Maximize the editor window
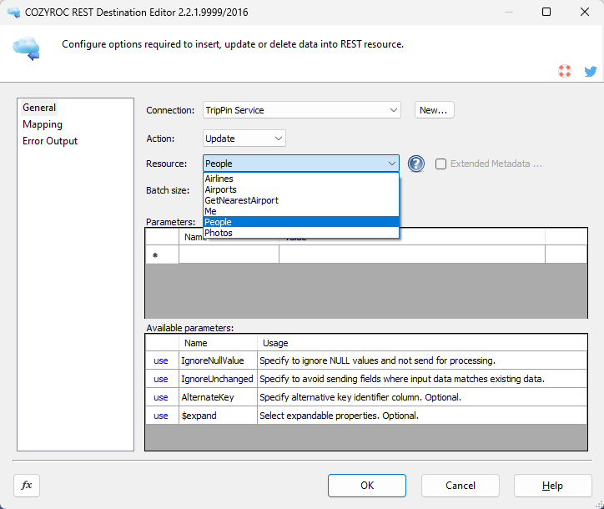 (x=546, y=12)
